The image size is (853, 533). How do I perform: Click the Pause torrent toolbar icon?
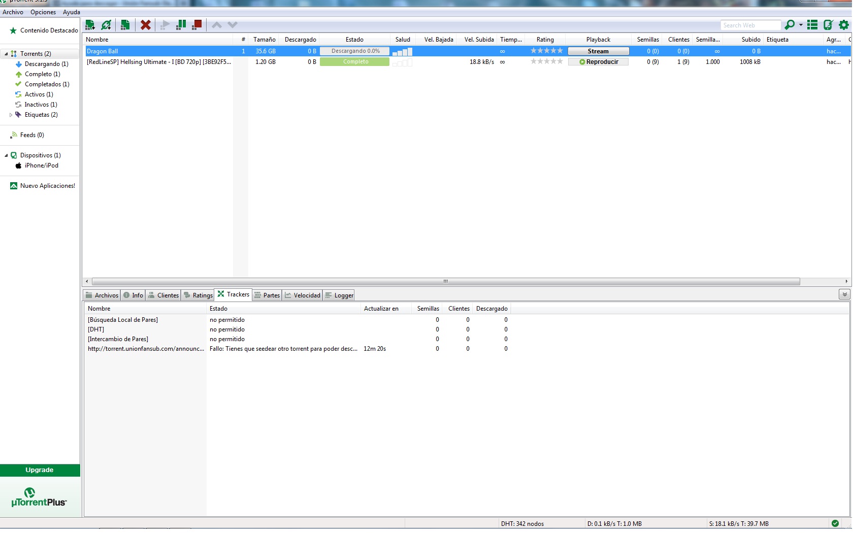pyautogui.click(x=181, y=25)
